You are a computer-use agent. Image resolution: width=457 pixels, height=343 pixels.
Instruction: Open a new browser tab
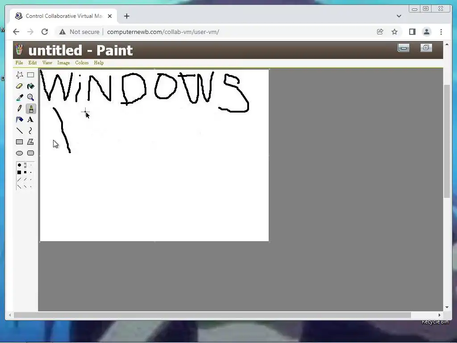pyautogui.click(x=126, y=16)
